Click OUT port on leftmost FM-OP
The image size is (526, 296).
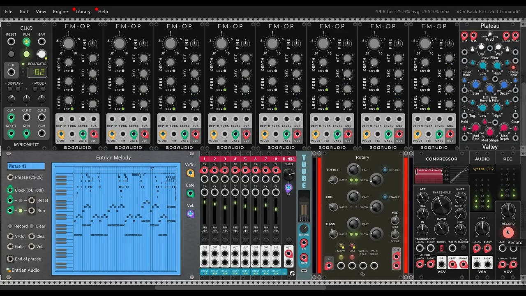pos(94,134)
